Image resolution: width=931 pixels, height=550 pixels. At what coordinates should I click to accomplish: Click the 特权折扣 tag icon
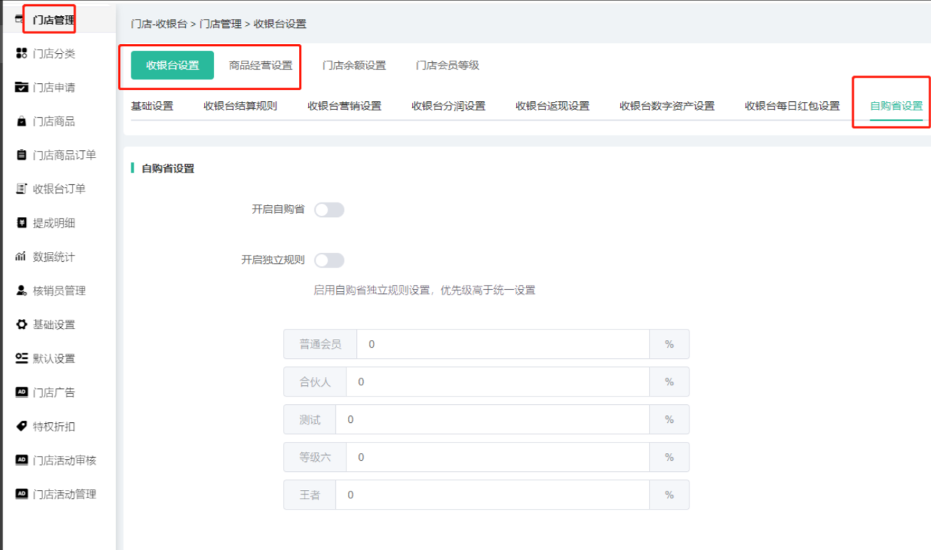(21, 426)
